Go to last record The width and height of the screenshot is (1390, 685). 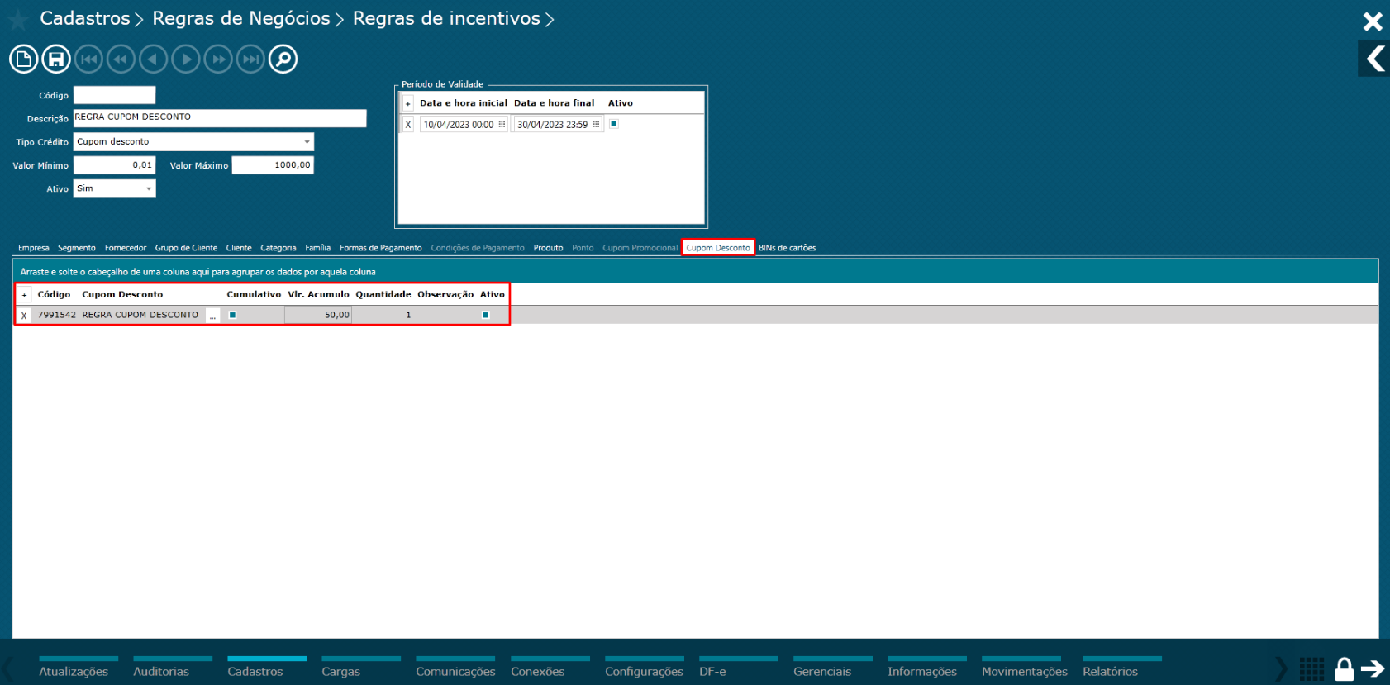click(250, 59)
